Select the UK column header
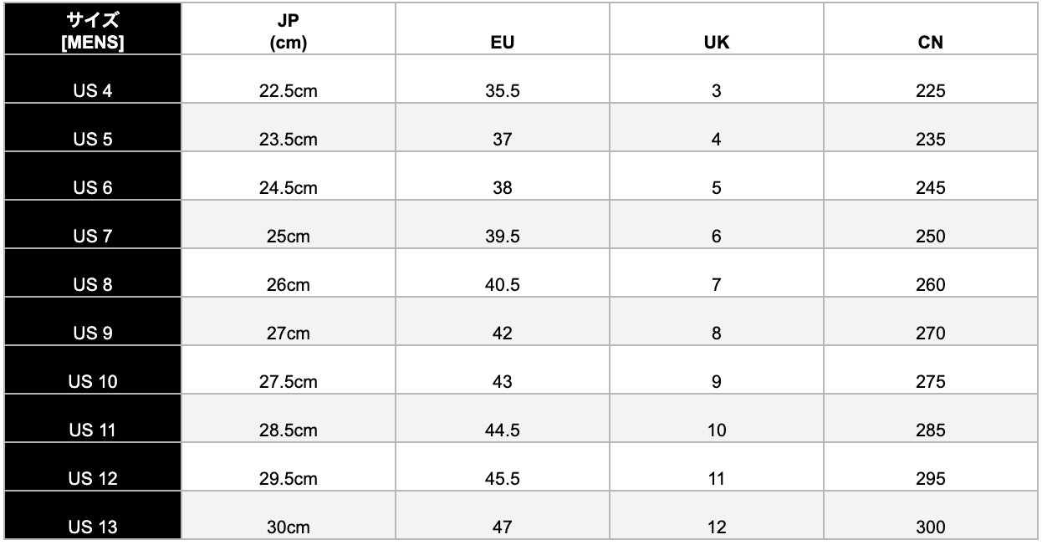Screen dimensions: 1042x545 tap(717, 29)
